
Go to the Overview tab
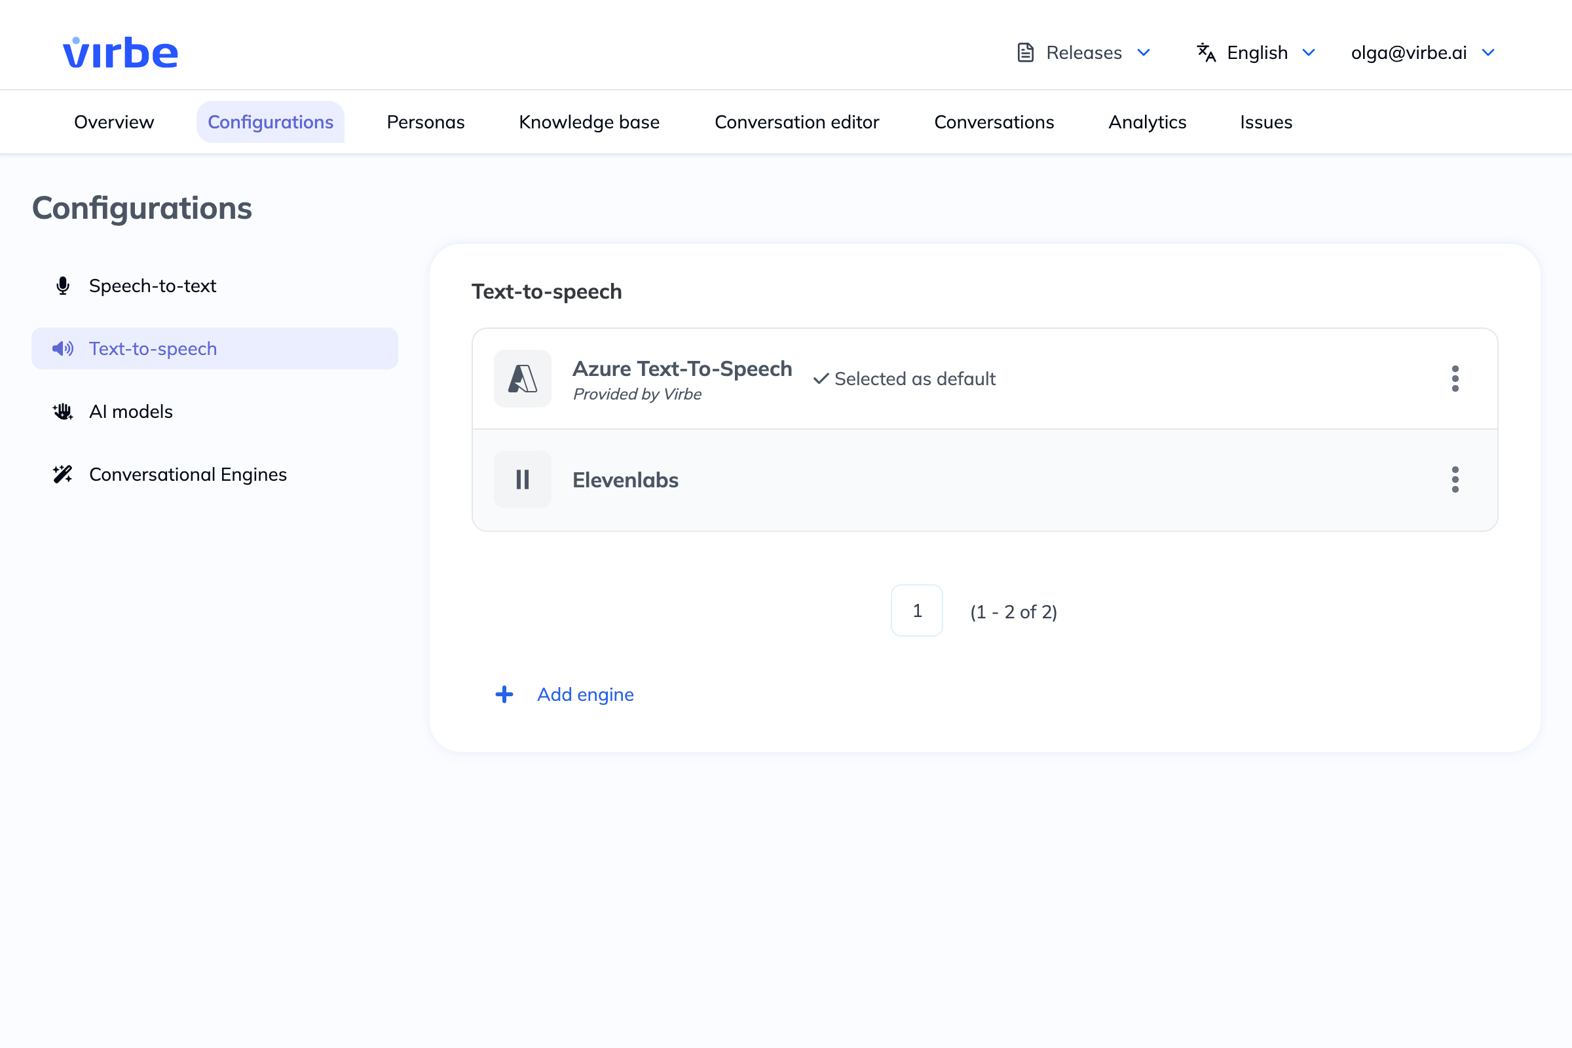point(114,122)
